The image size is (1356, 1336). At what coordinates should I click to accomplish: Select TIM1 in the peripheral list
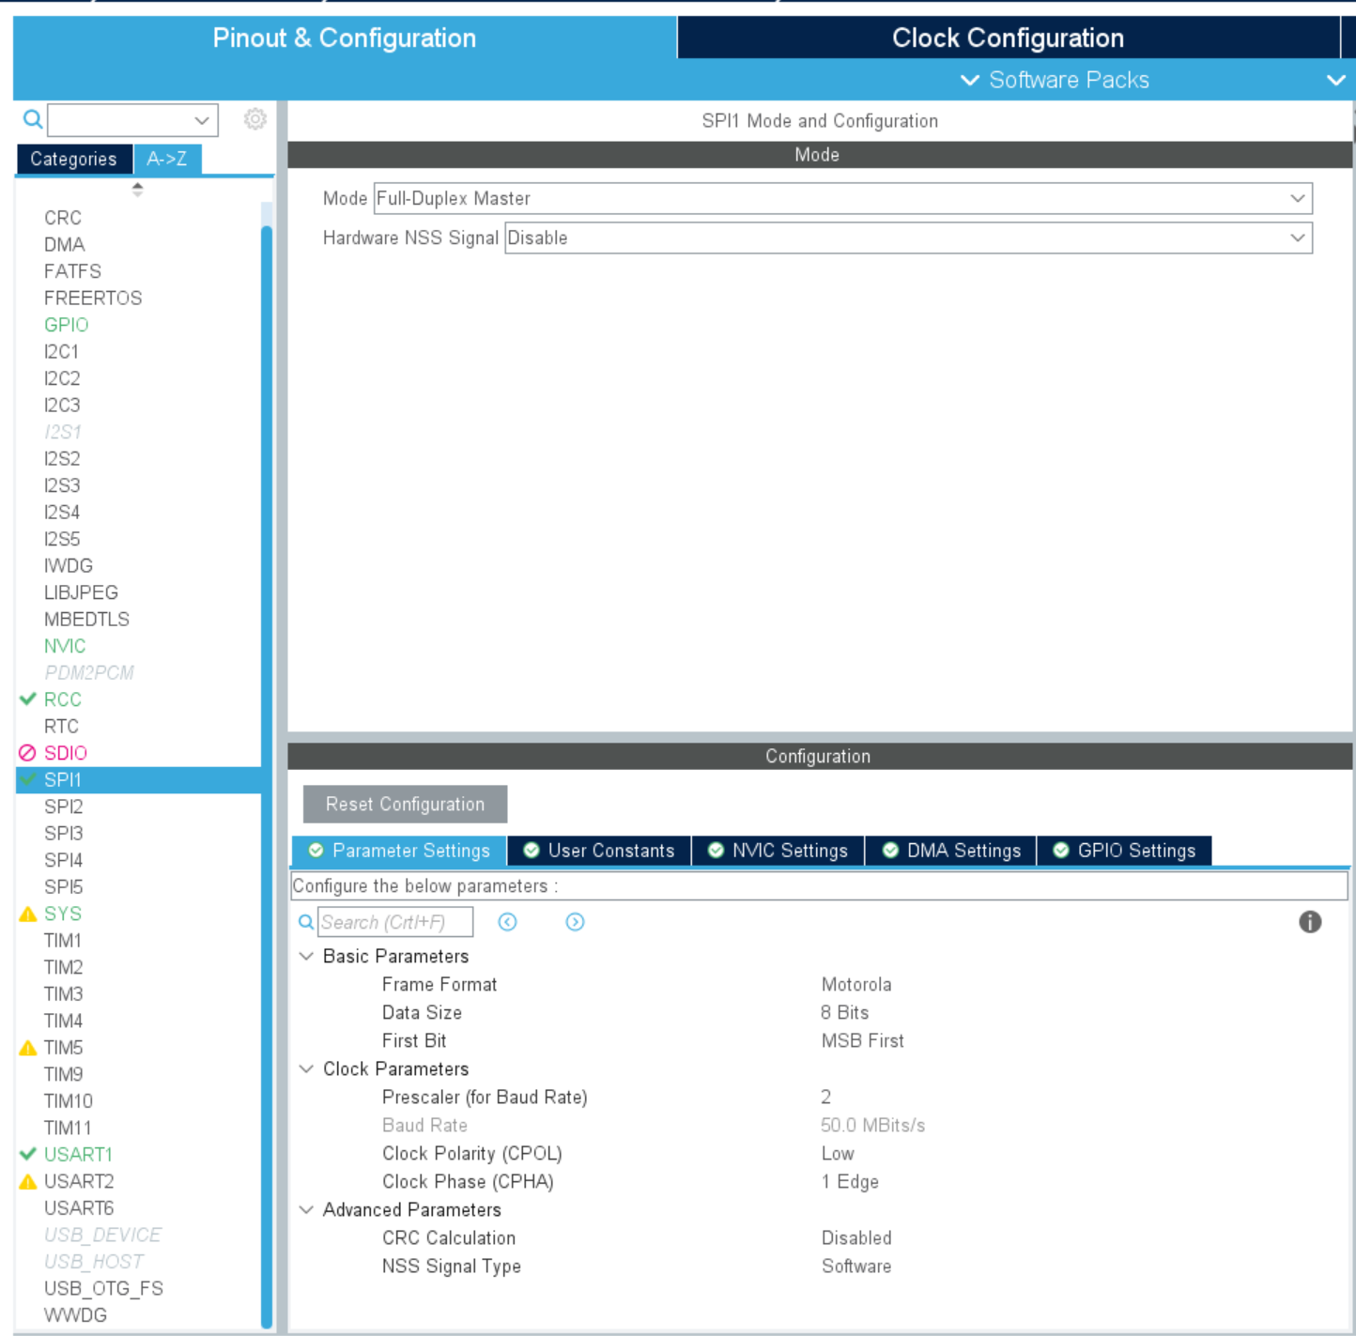[63, 940]
